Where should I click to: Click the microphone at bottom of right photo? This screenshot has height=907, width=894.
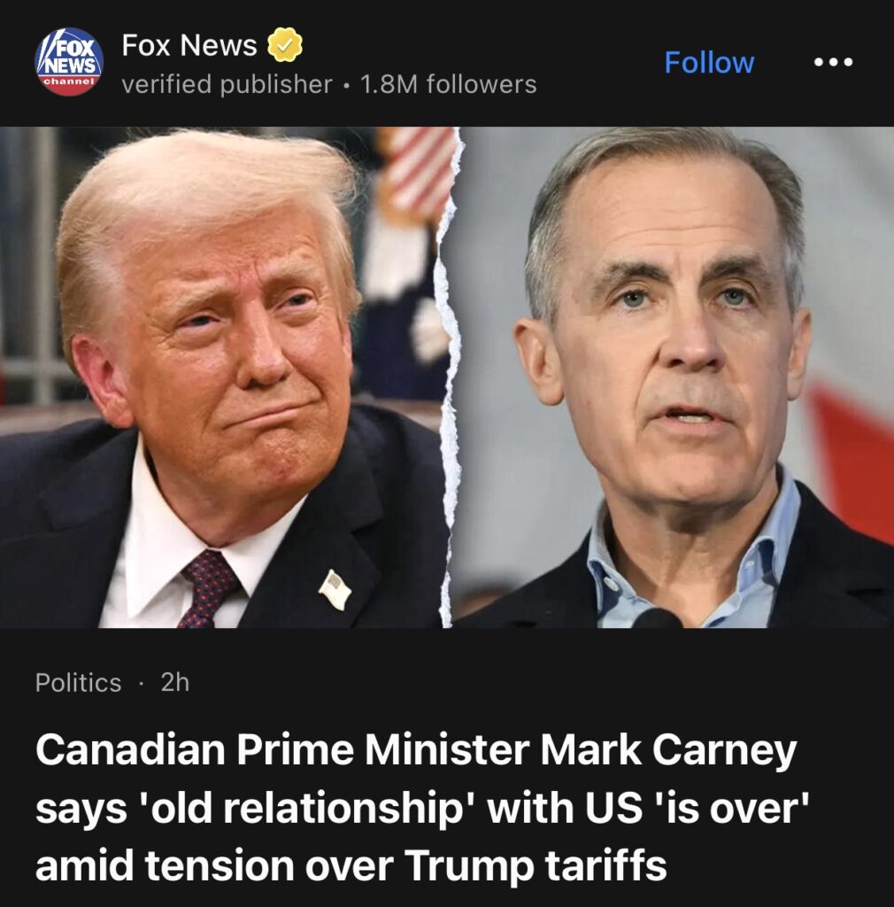click(x=657, y=618)
